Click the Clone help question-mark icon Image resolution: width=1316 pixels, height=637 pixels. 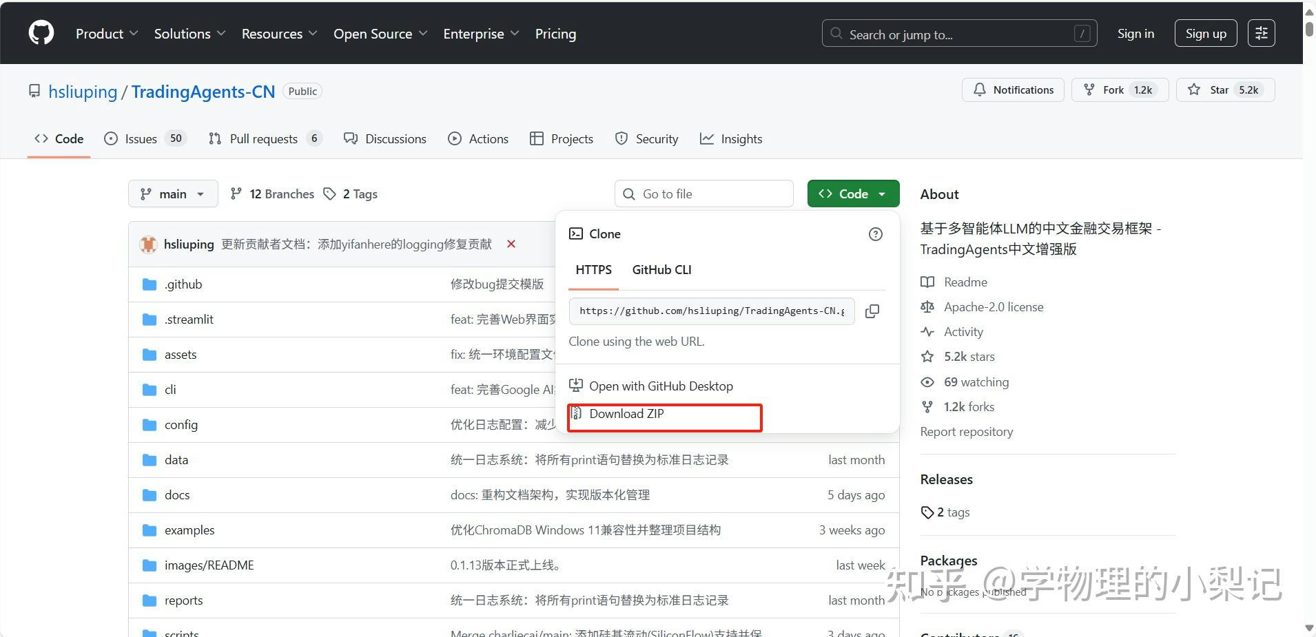[x=875, y=234]
